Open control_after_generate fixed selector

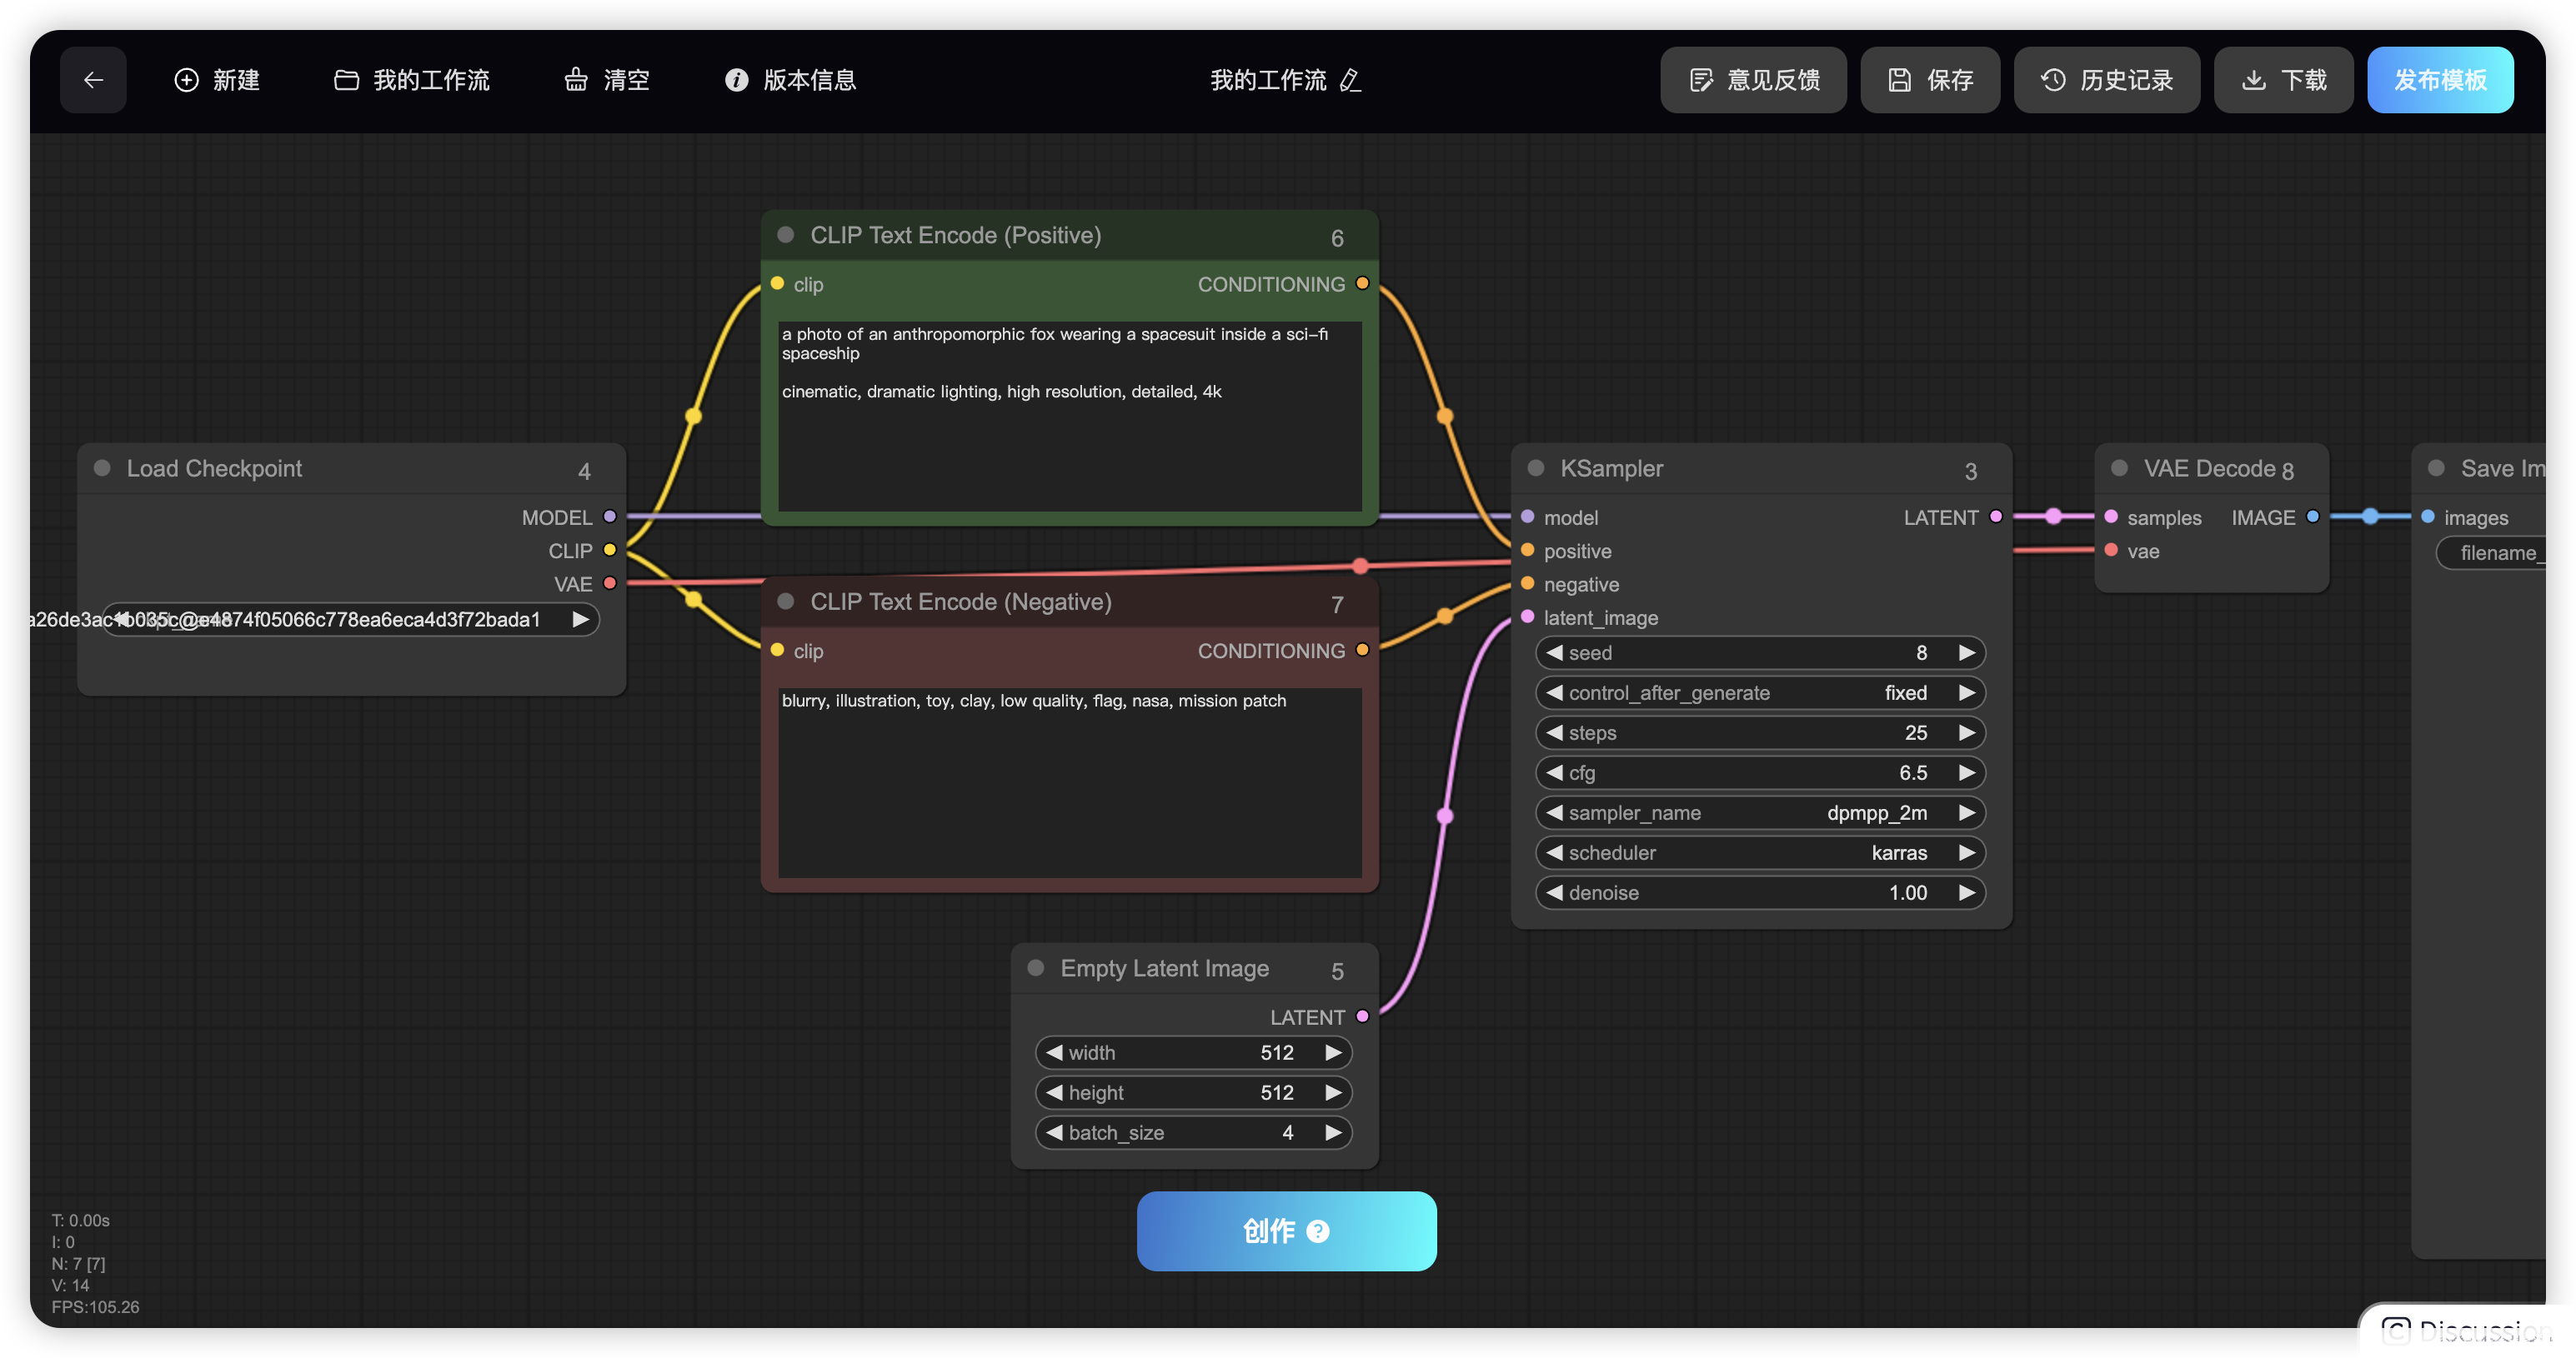point(1758,692)
